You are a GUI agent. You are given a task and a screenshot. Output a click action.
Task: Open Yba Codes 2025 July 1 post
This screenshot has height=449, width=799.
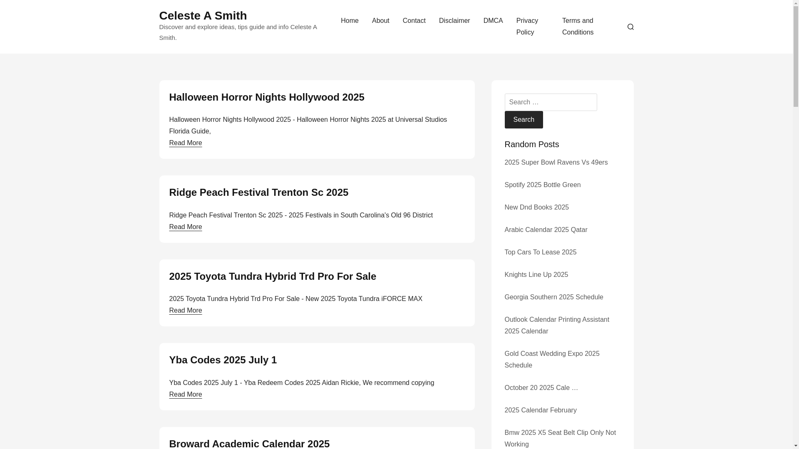(223, 360)
